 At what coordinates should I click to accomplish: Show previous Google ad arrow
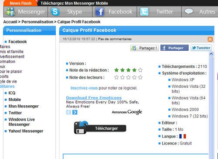(68, 112)
